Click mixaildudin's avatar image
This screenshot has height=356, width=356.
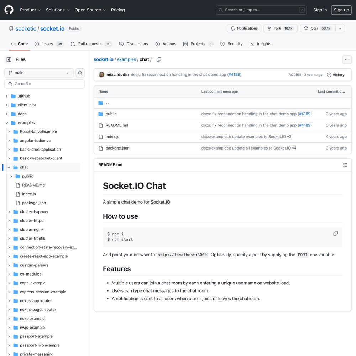pos(101,74)
